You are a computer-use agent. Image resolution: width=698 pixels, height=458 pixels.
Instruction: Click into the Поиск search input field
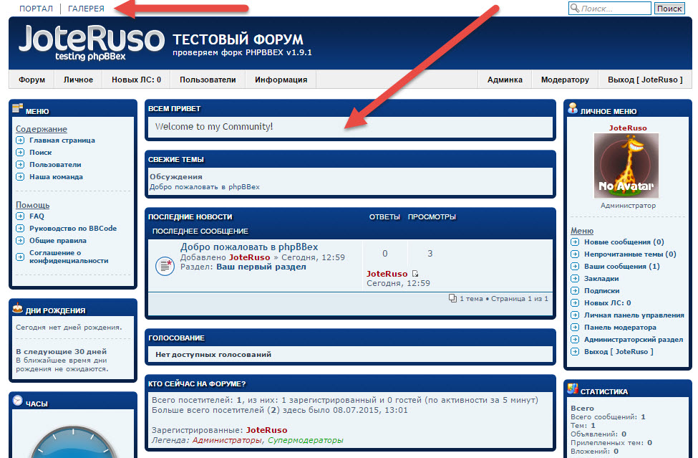pos(609,9)
